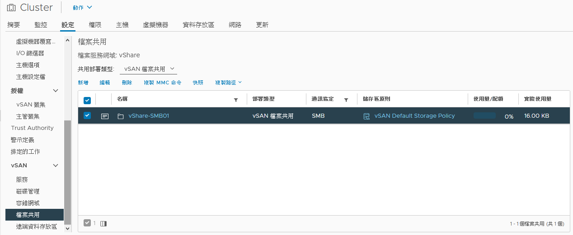The image size is (573, 235).
Task: Open the 資料存放區 tab
Action: [x=198, y=25]
